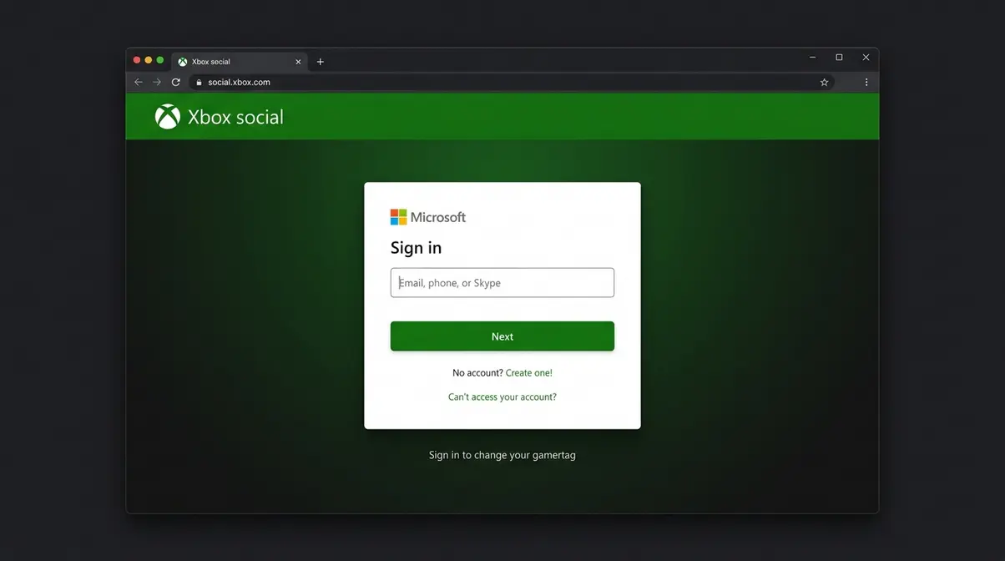Select the Xbox social browser tab
The height and width of the screenshot is (561, 1005).
point(240,62)
